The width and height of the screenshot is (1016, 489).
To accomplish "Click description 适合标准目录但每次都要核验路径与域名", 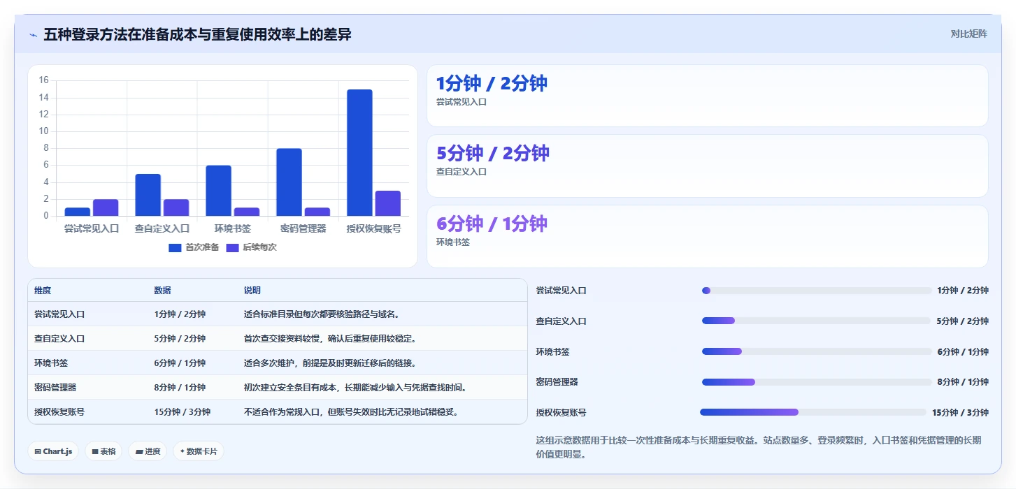I will click(x=322, y=314).
